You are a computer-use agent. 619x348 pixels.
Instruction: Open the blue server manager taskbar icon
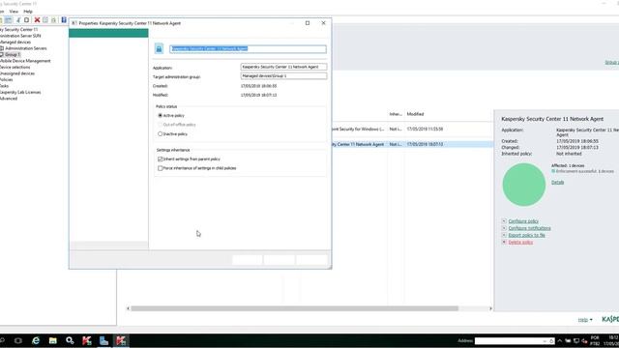[103, 340]
